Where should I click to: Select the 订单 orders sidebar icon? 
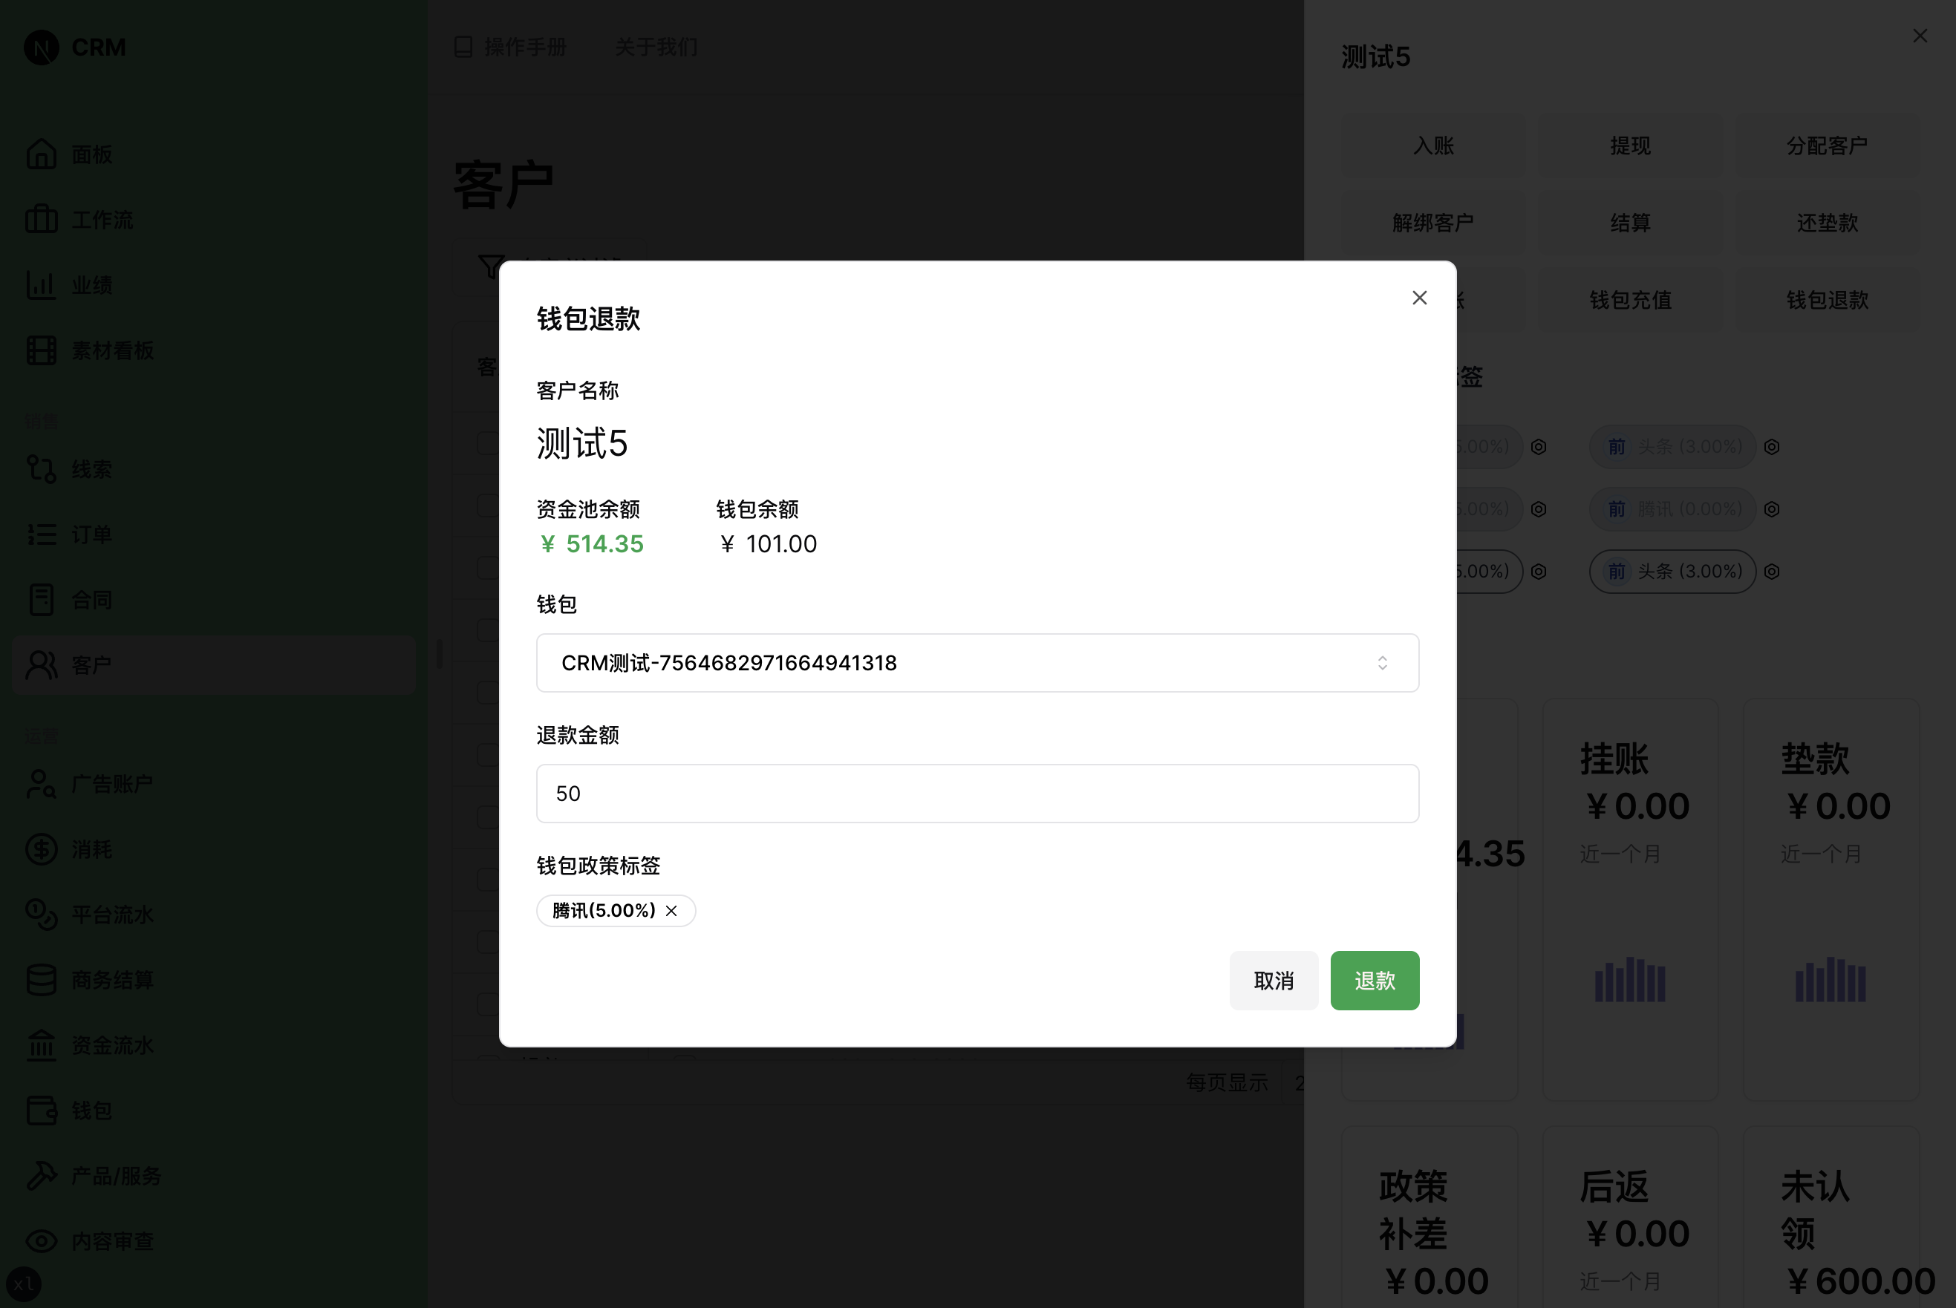pos(42,534)
